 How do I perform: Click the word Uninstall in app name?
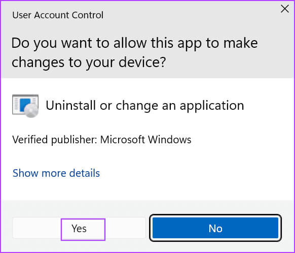pyautogui.click(x=71, y=105)
